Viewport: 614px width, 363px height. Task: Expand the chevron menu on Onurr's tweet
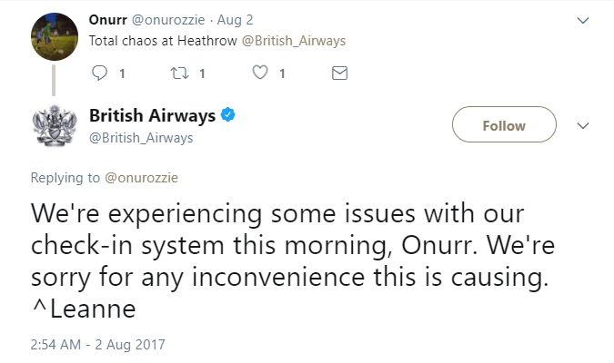click(584, 20)
